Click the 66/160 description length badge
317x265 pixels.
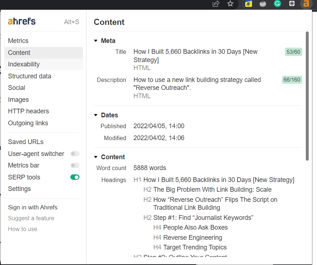coord(292,80)
